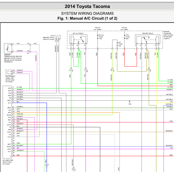The height and width of the screenshot is (172, 174).
Task: Select the "ACT" amplifier terminal label
Action: pos(9,103)
